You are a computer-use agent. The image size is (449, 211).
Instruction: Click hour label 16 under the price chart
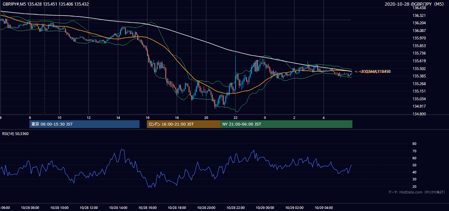[148, 118]
